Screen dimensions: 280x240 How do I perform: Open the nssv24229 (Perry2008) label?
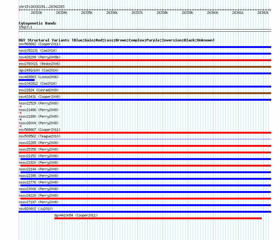click(x=39, y=195)
